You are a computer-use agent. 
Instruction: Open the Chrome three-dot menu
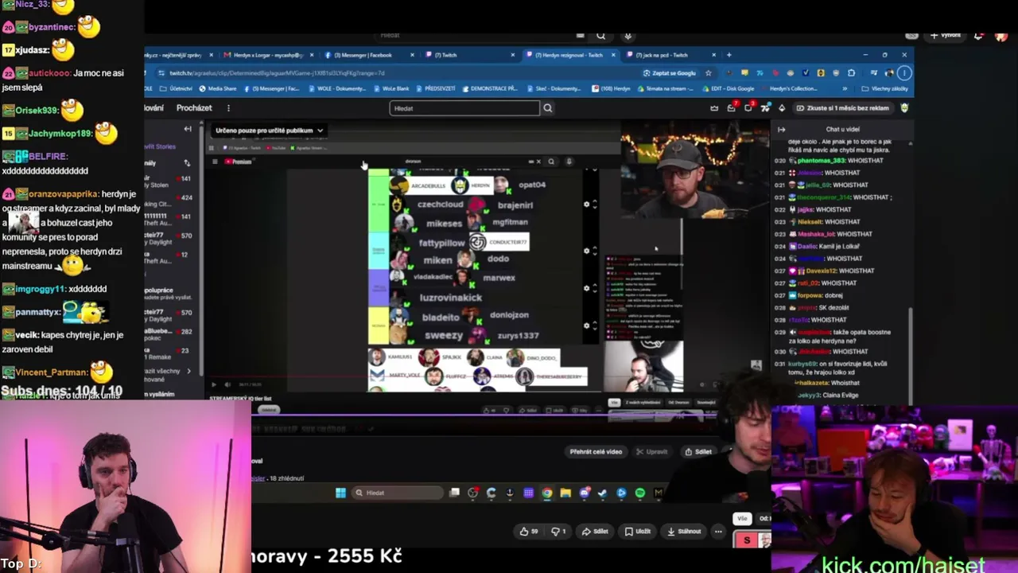906,73
